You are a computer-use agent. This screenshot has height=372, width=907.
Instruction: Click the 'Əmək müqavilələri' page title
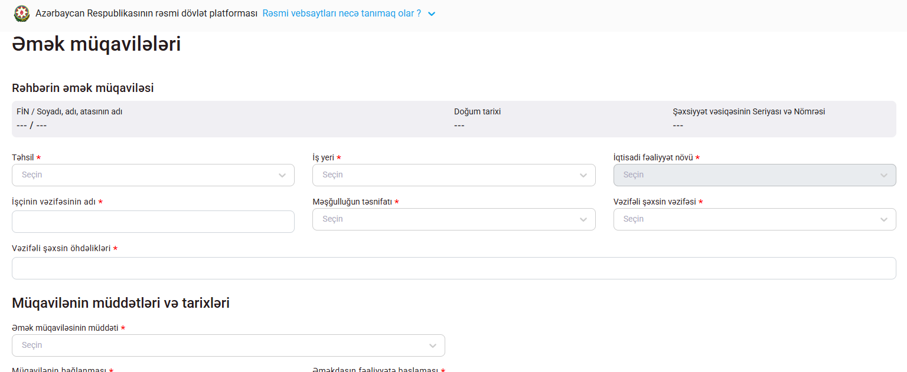[96, 44]
